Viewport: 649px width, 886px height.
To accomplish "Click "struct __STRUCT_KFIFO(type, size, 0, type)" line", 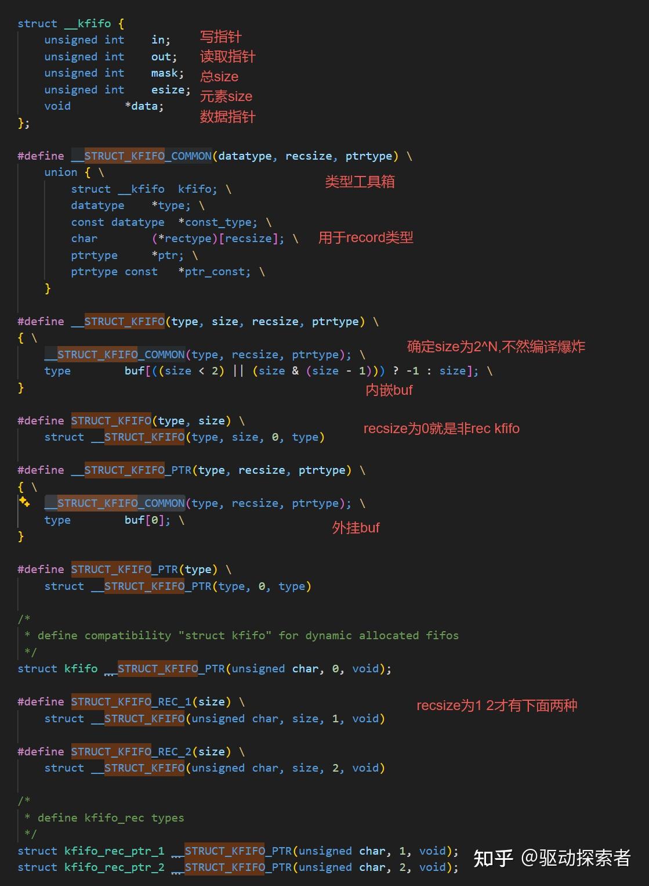I will (184, 437).
